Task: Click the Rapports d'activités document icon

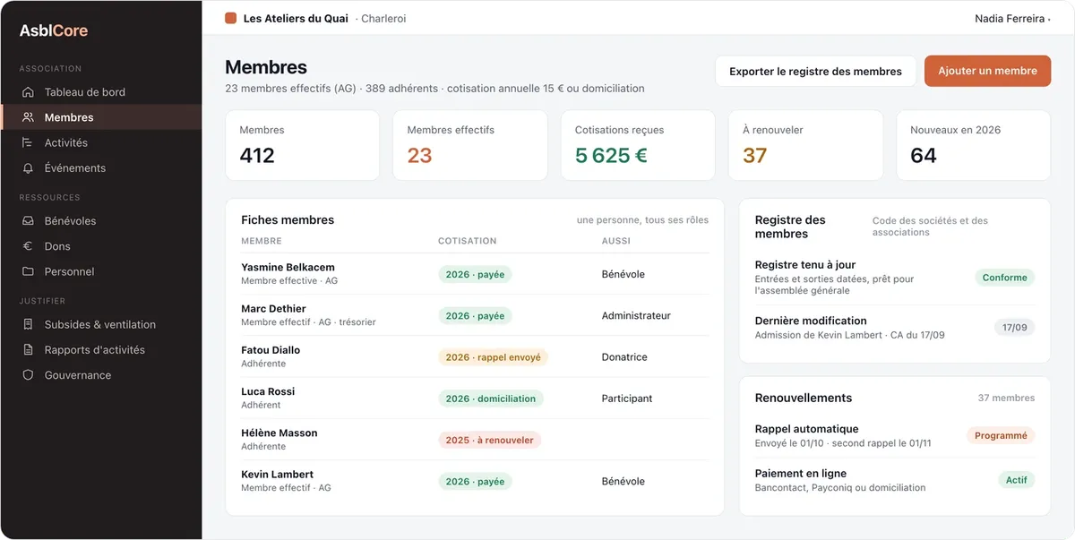Action: tap(28, 350)
